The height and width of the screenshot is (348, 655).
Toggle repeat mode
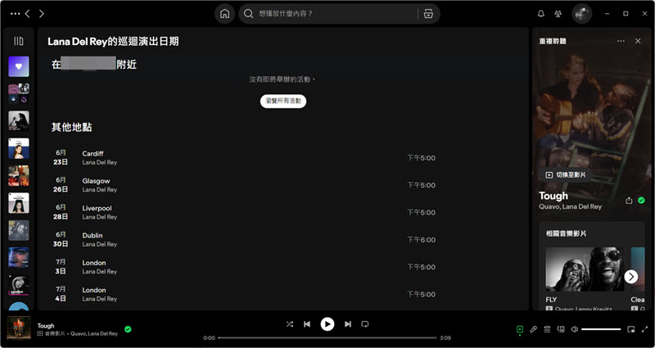click(365, 324)
